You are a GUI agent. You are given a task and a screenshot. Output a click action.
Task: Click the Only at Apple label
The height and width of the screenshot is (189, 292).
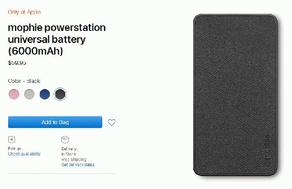[x=24, y=12]
